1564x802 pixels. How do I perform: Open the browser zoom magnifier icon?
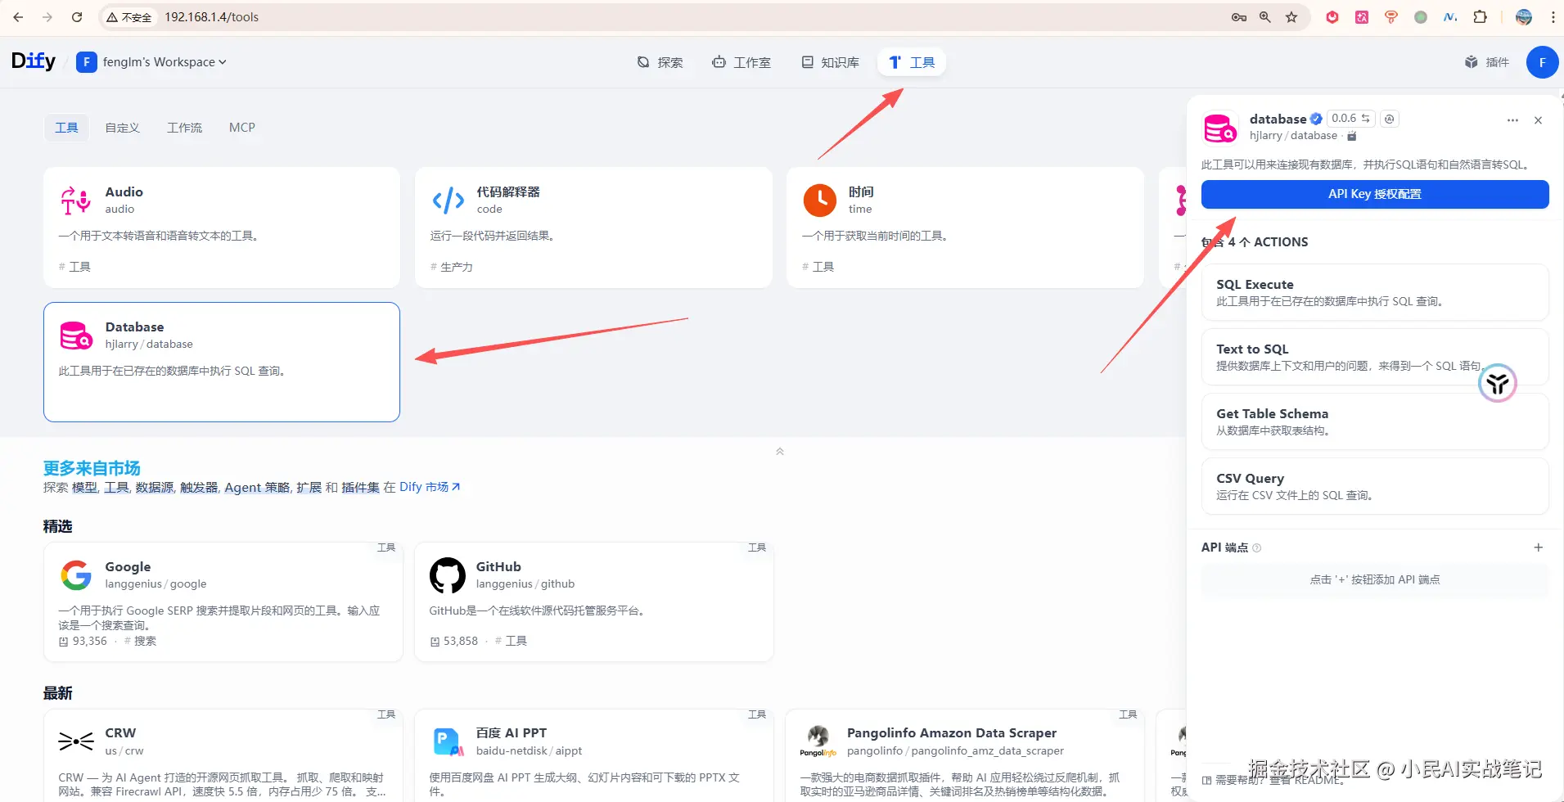pyautogui.click(x=1265, y=17)
